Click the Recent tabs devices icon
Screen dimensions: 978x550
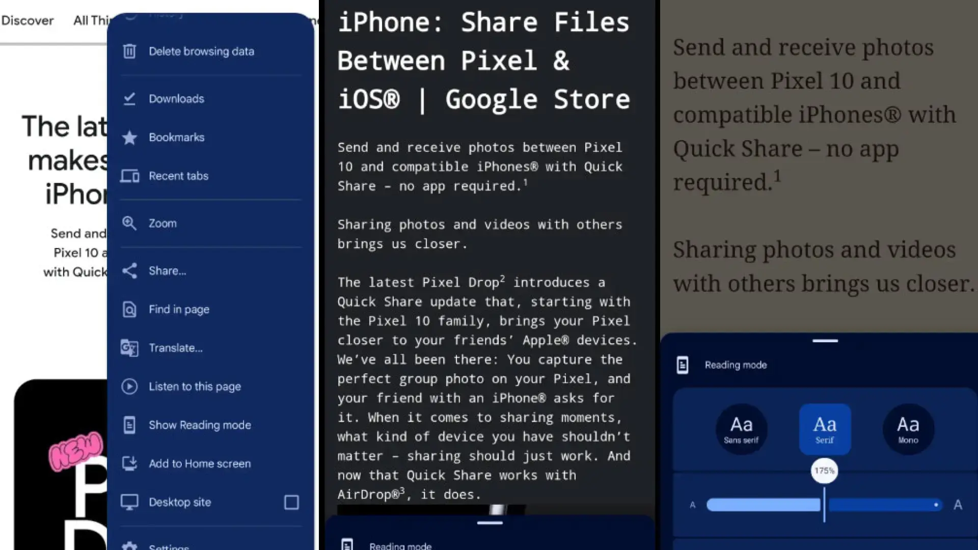point(129,176)
